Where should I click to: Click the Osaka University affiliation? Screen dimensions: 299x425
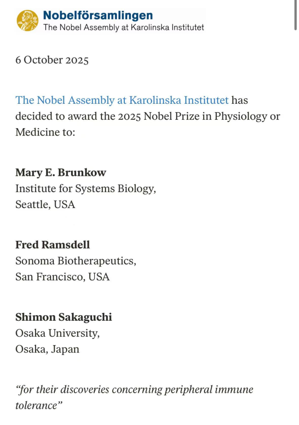coord(57,333)
